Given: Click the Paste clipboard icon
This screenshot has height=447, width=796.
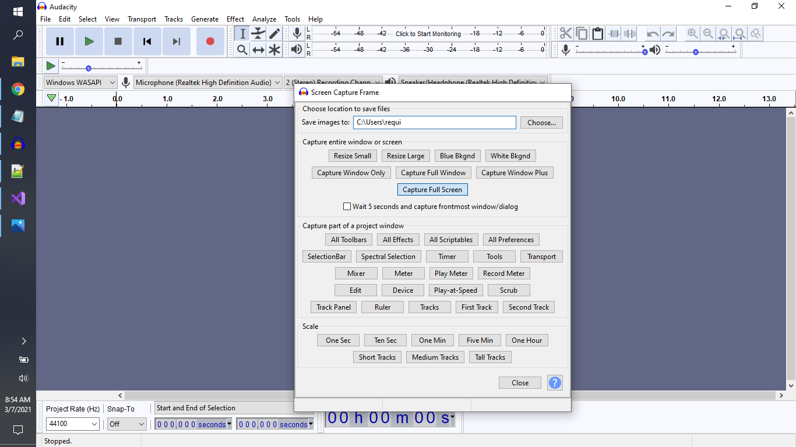Looking at the screenshot, I should [597, 34].
